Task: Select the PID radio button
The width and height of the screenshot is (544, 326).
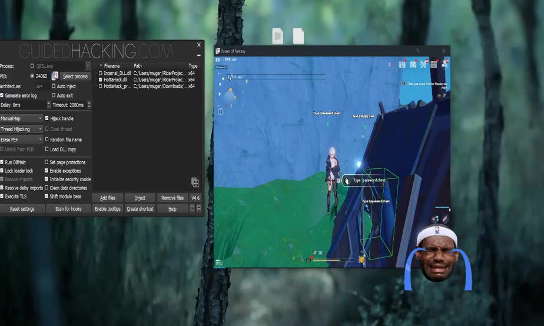Action: pos(32,76)
